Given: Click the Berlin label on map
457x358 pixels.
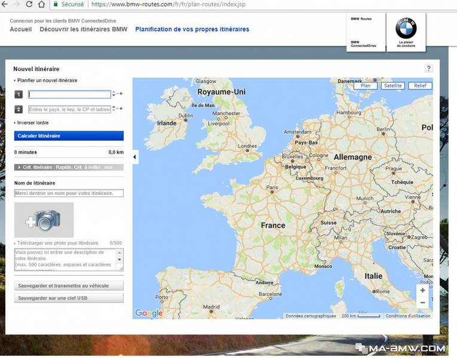Looking at the screenshot, I should coord(383,129).
